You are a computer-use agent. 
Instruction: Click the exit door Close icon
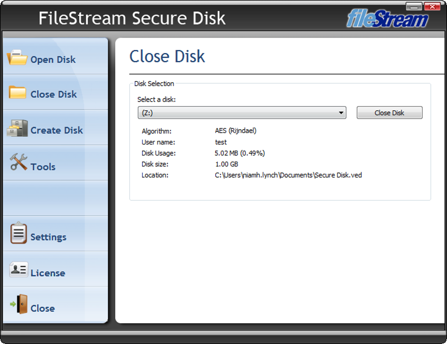point(20,304)
